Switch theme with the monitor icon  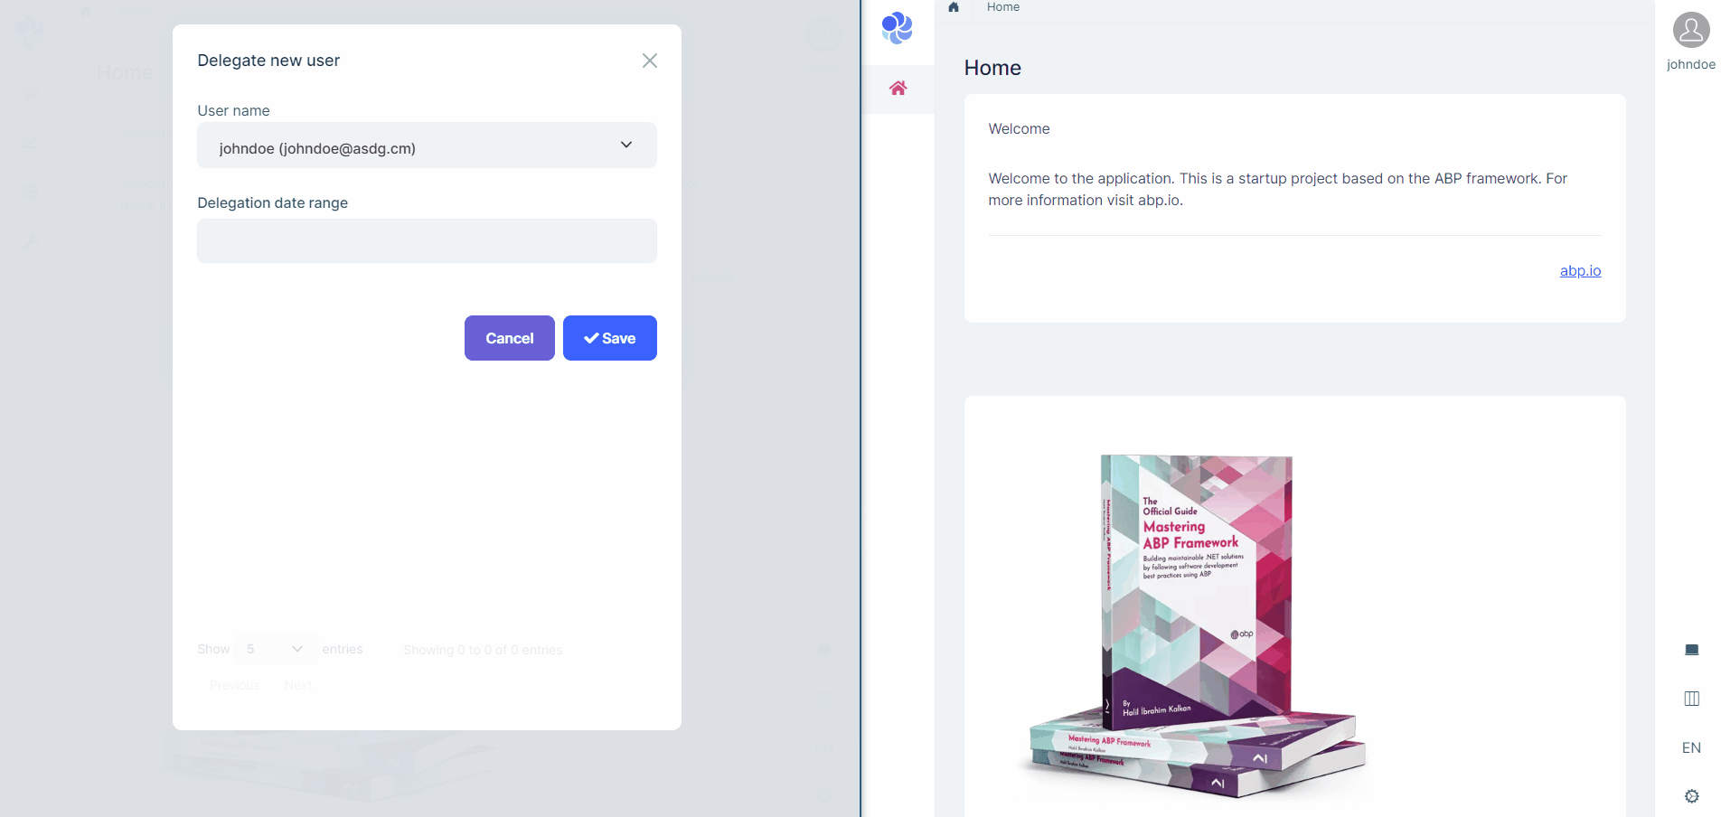pos(1691,650)
